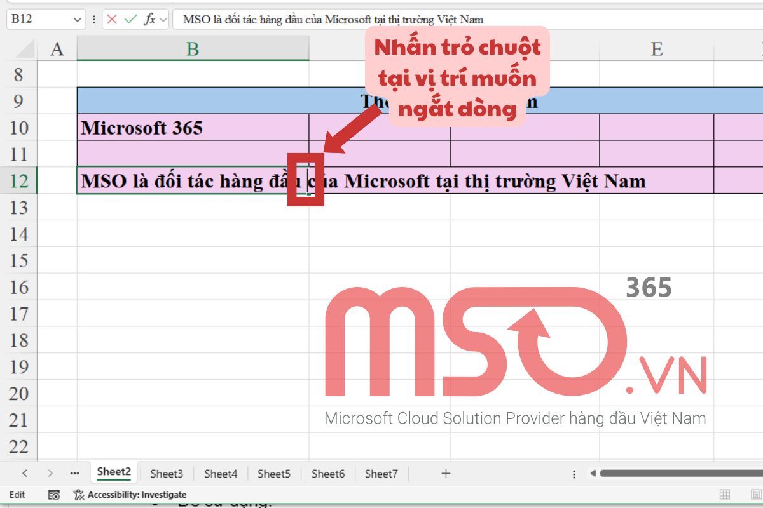Select row 17 header

[x=18, y=314]
